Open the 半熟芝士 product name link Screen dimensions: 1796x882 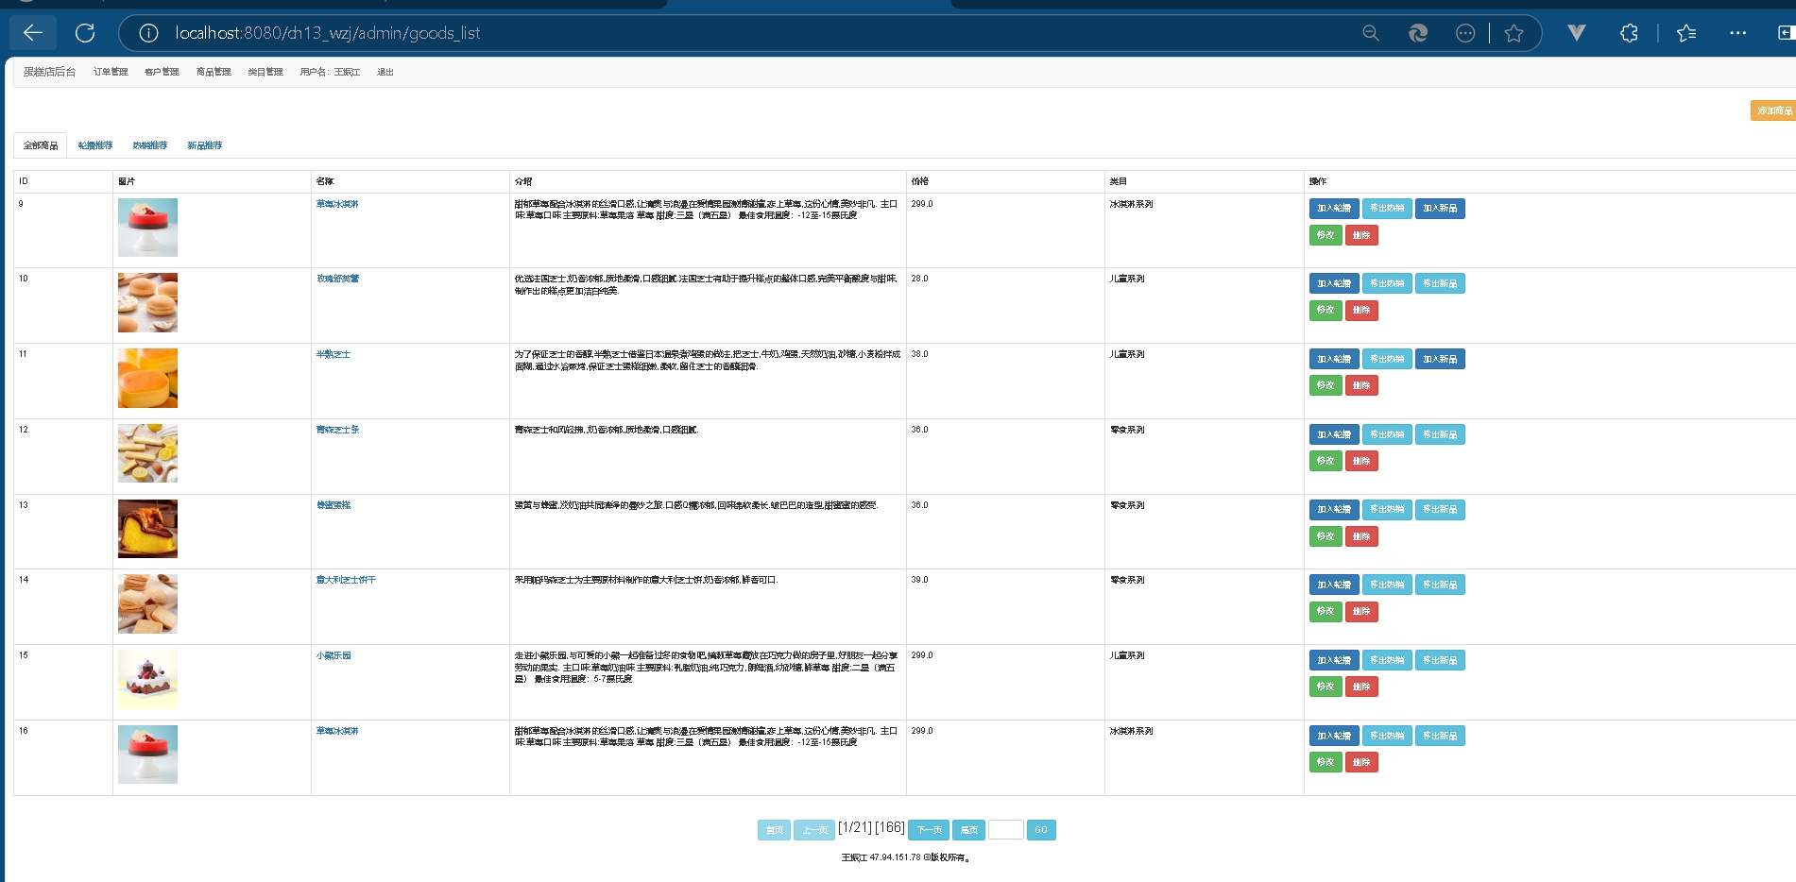click(x=334, y=354)
